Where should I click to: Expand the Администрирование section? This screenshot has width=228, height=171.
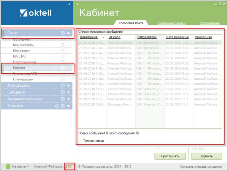68,99
